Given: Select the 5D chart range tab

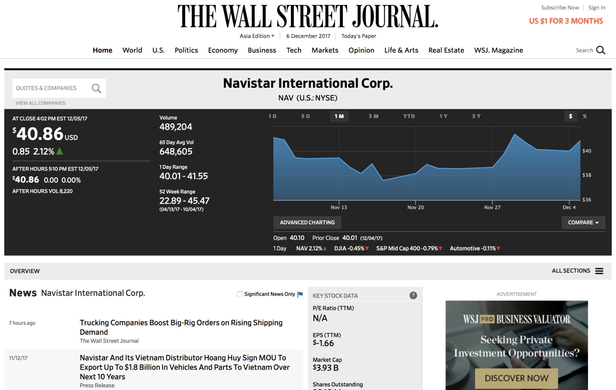Looking at the screenshot, I should pos(306,116).
